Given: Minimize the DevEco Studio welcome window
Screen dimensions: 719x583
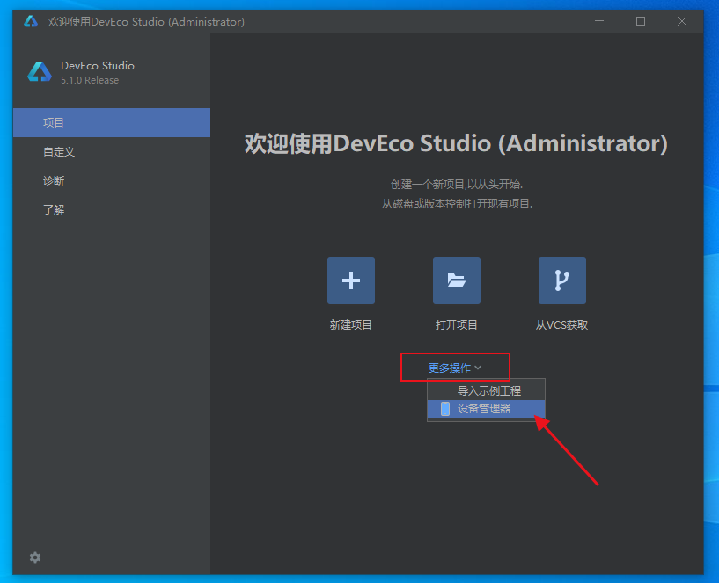Looking at the screenshot, I should click(600, 21).
